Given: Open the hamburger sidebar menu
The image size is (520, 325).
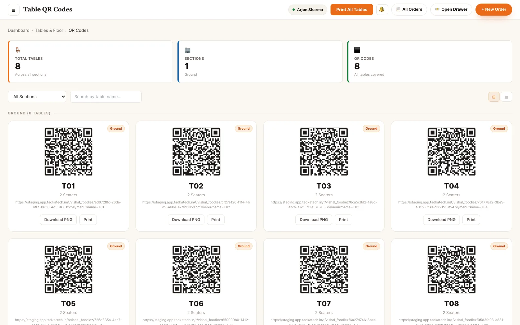Looking at the screenshot, I should (14, 10).
